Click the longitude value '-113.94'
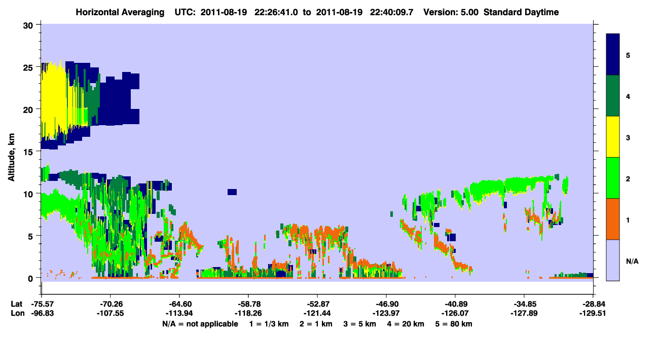This screenshot has height=338, width=659. (179, 313)
